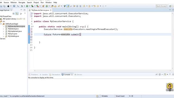Click the Coverage run icon
Screen dimensions: 174x98
tap(32, 6)
